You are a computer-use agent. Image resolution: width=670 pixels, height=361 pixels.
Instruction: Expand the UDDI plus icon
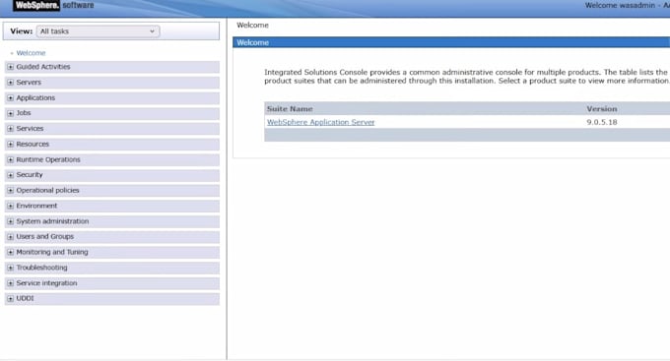point(10,299)
